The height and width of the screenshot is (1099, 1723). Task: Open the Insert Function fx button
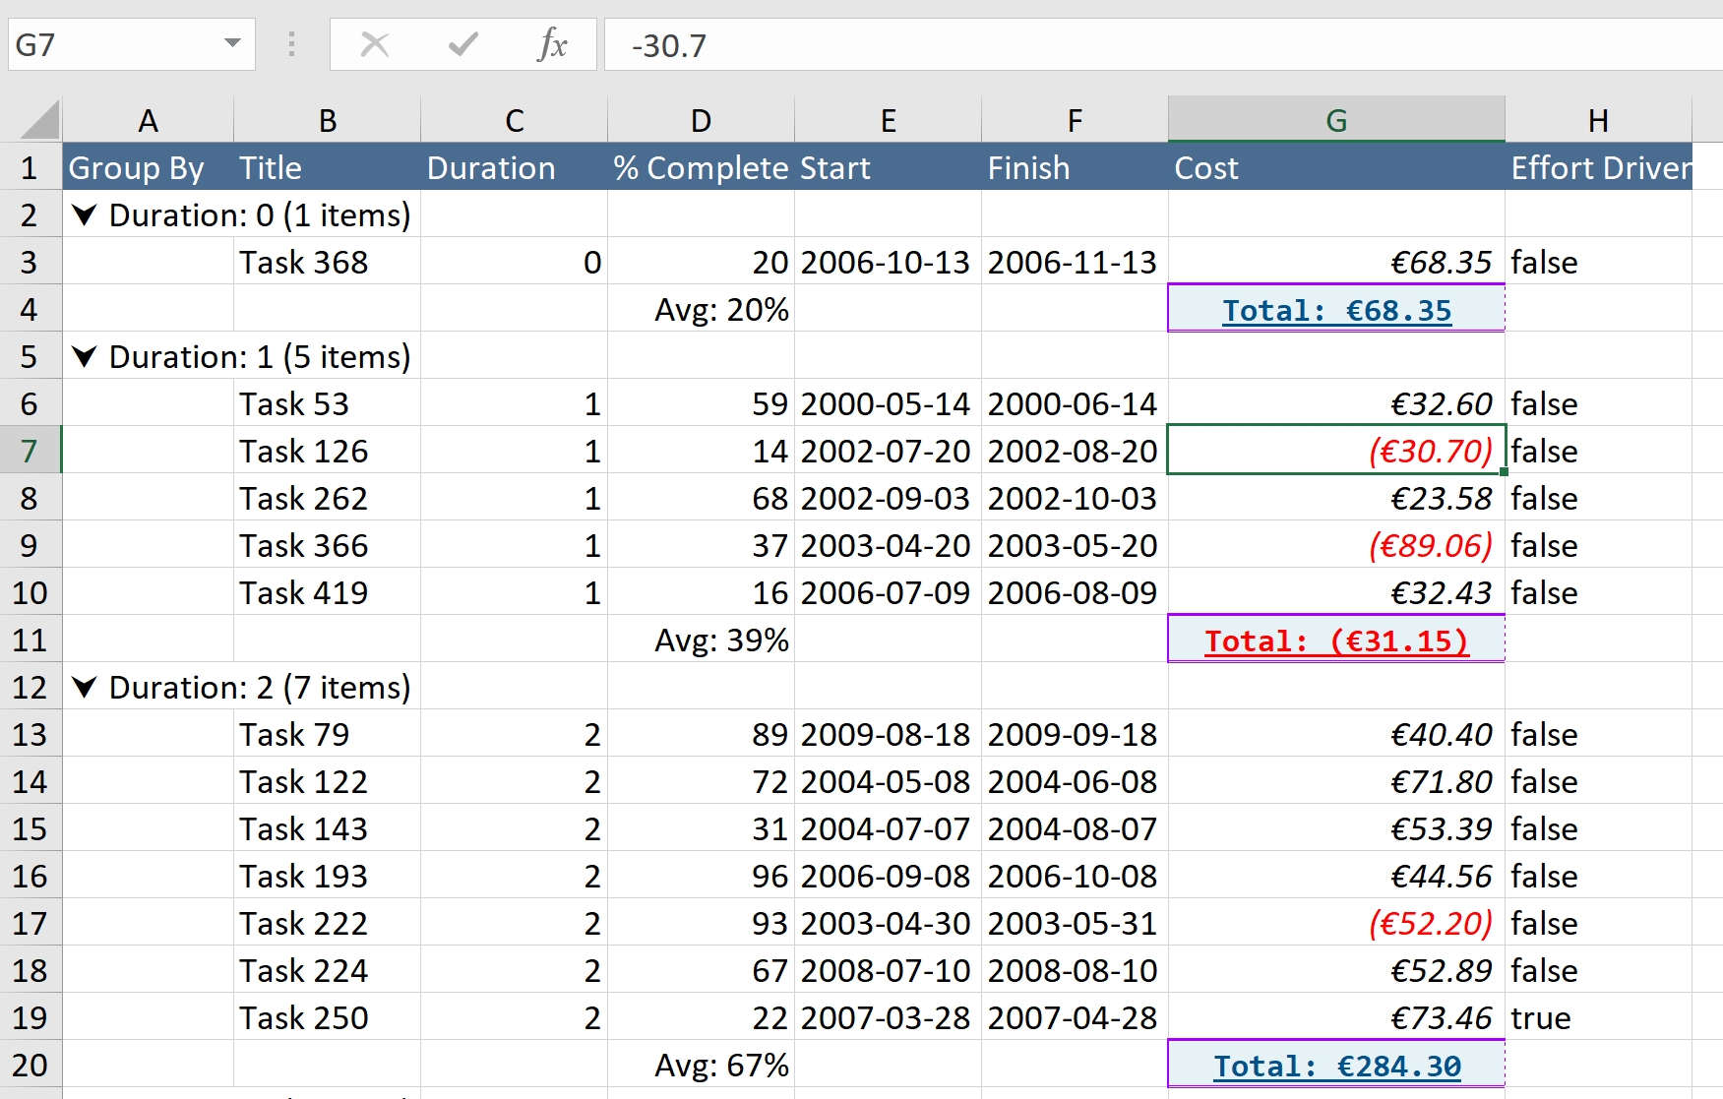coord(552,45)
